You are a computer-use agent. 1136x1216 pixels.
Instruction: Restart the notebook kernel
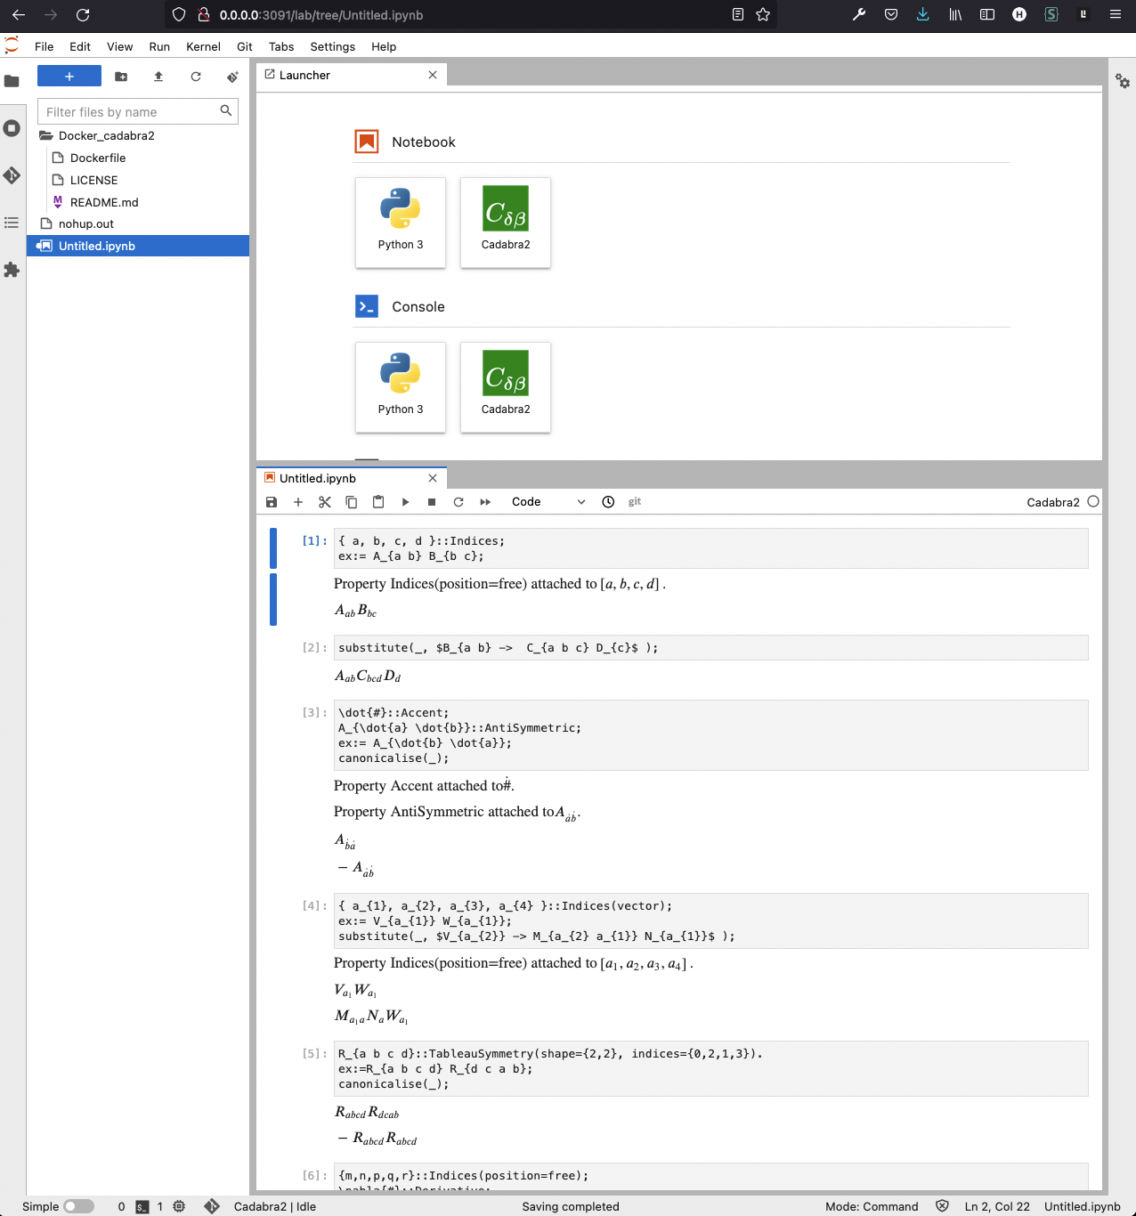tap(458, 501)
